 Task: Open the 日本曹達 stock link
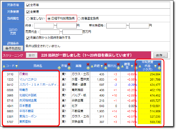coord(25,106)
